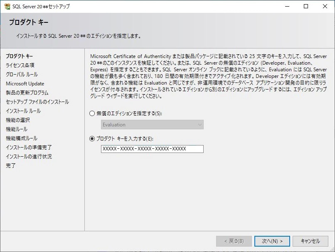Screen dimensions: 335x252
Task: Maximize the setup window
Action: click(306, 6)
